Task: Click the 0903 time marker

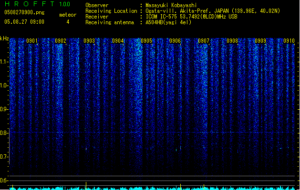Action: (x=89, y=41)
